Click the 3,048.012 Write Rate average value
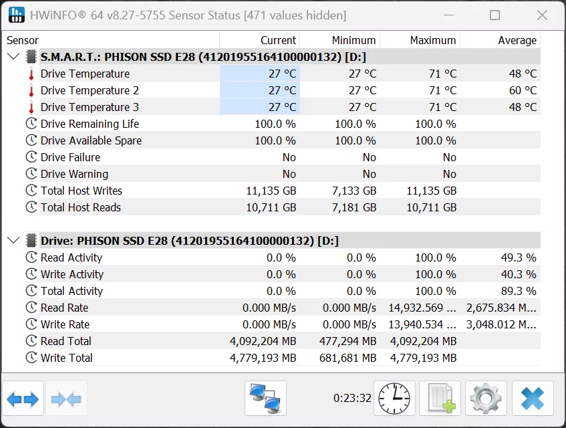The height and width of the screenshot is (428, 566). tap(501, 324)
